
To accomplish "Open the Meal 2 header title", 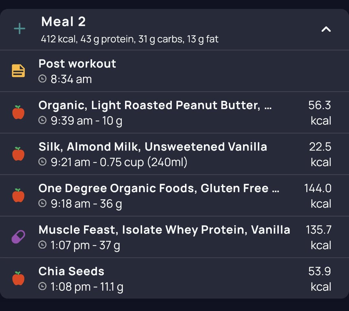I will pos(63,22).
